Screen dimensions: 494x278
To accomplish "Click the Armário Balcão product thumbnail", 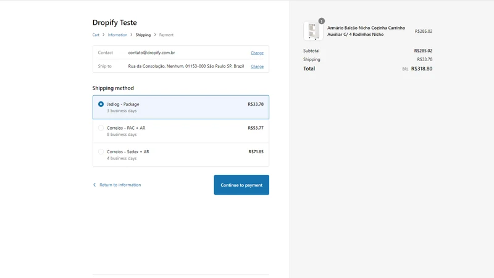I will tap(313, 31).
